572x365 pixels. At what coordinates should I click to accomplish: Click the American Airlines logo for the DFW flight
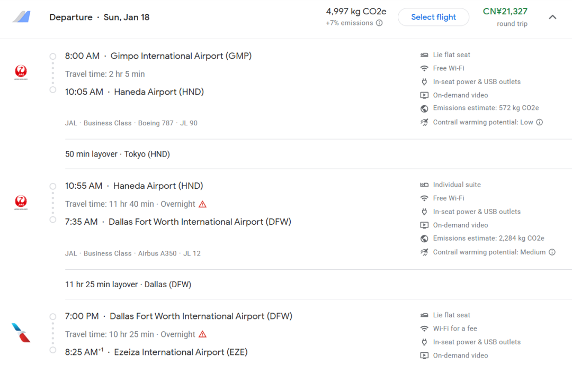(x=21, y=333)
